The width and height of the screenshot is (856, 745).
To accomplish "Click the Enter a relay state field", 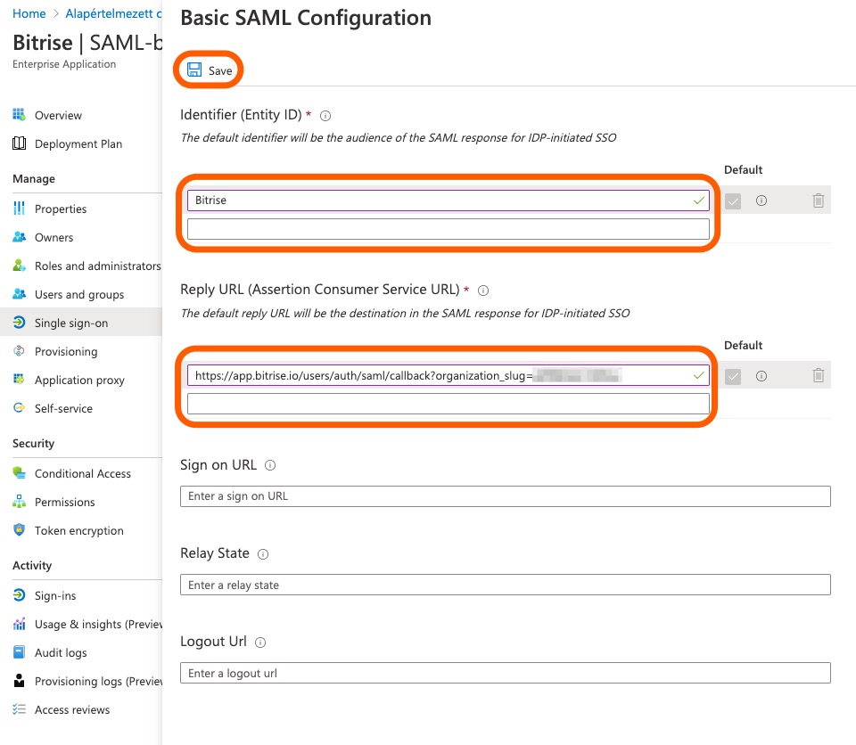I will point(505,585).
